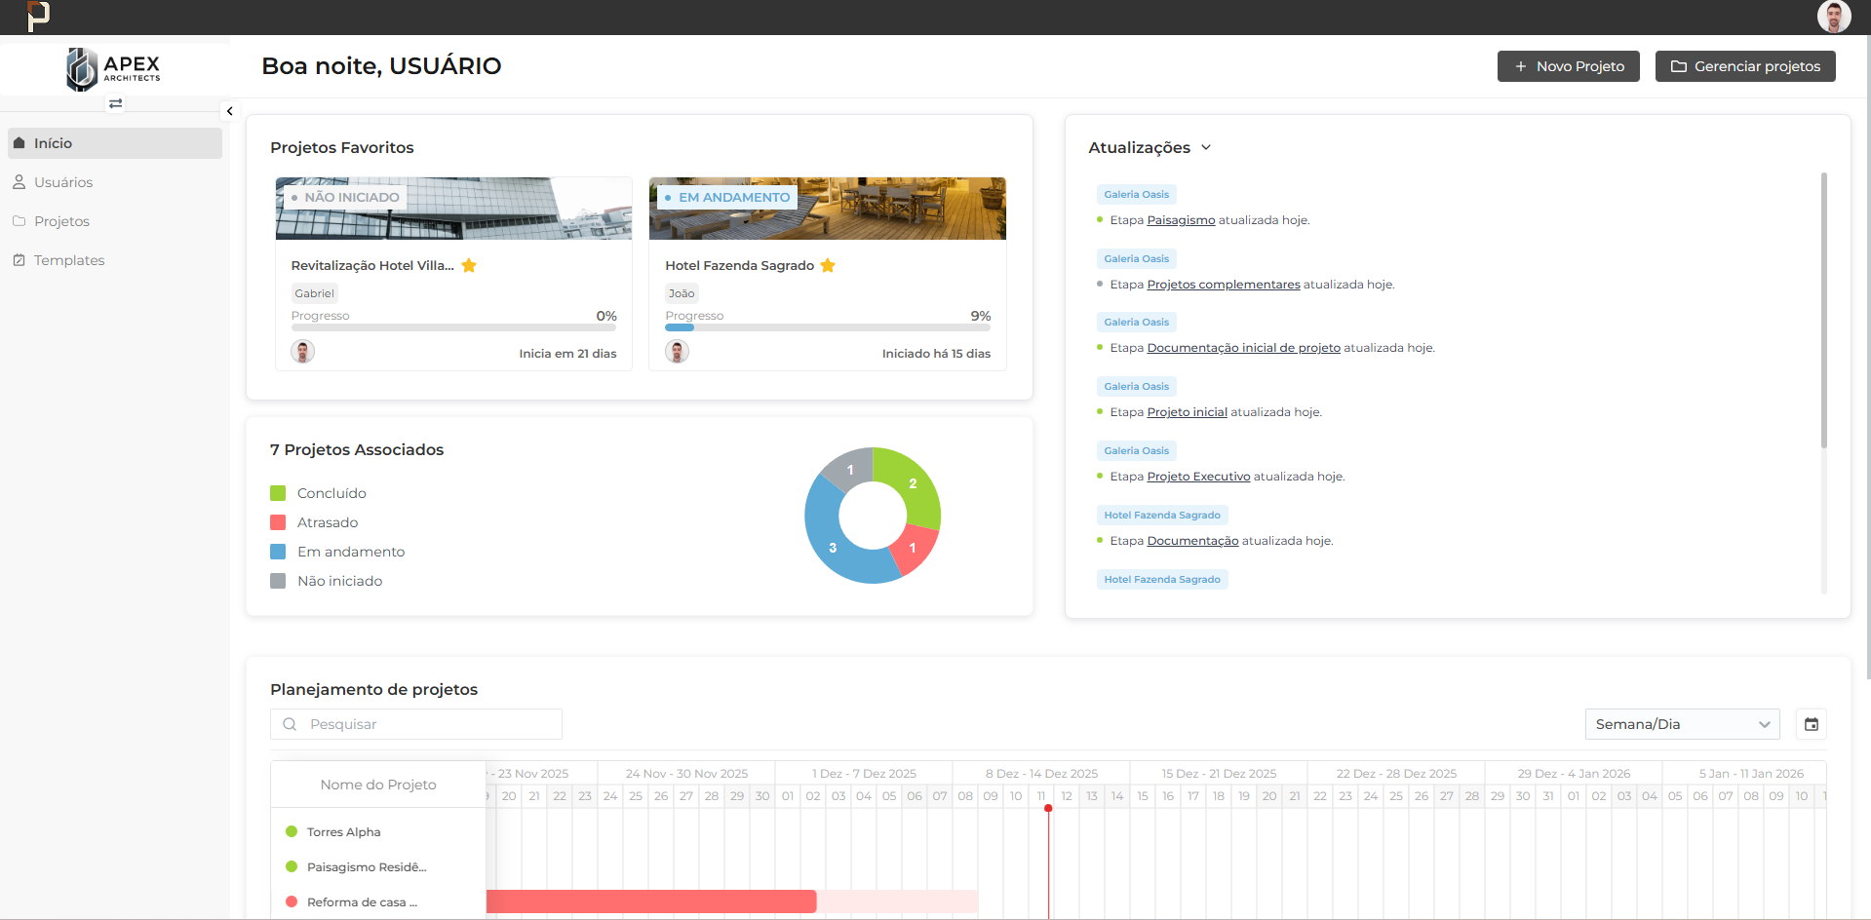Toggle favorite star on Hotel Fazenda Sagrado
Viewport: 1871px width, 920px height.
click(x=828, y=265)
